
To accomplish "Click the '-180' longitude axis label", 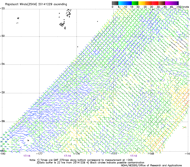I will click(3, 154).
